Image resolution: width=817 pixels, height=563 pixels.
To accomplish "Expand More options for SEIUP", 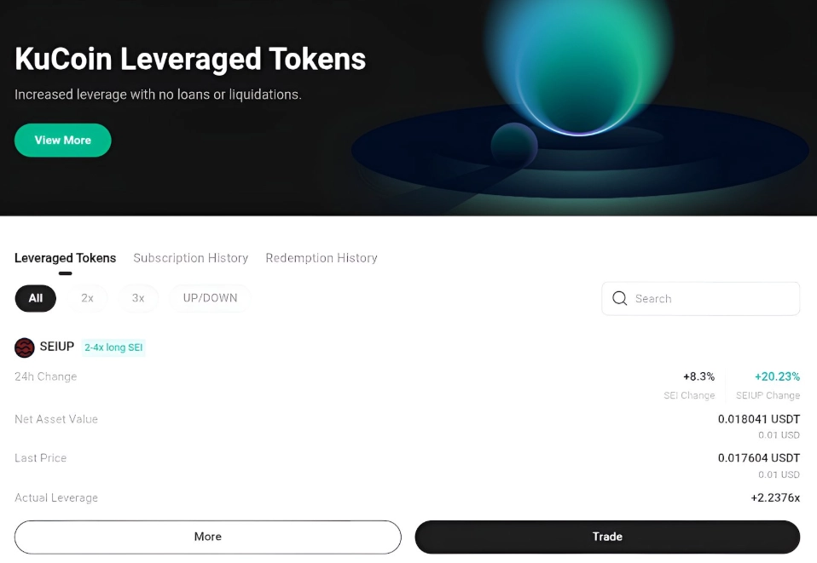I will pos(207,537).
